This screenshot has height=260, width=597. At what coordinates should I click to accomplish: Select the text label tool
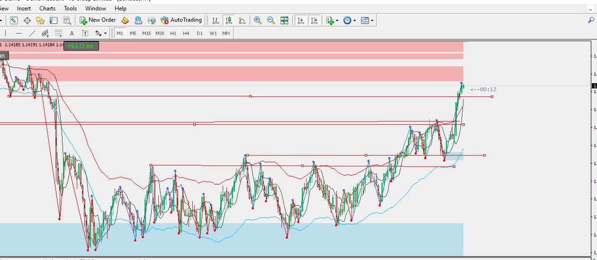85,33
